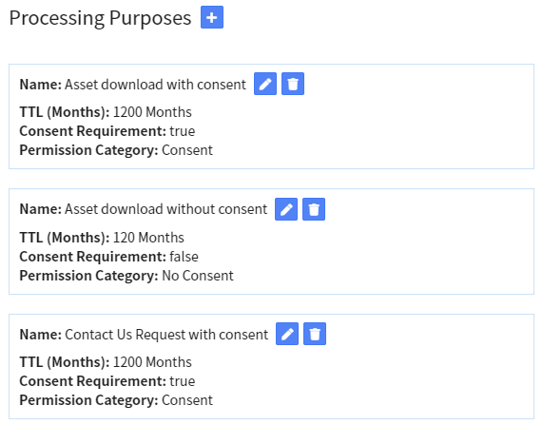Delete Asset download without consent purpose
543x425 pixels.
tap(314, 209)
